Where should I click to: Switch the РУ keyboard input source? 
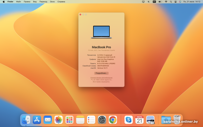154,2
